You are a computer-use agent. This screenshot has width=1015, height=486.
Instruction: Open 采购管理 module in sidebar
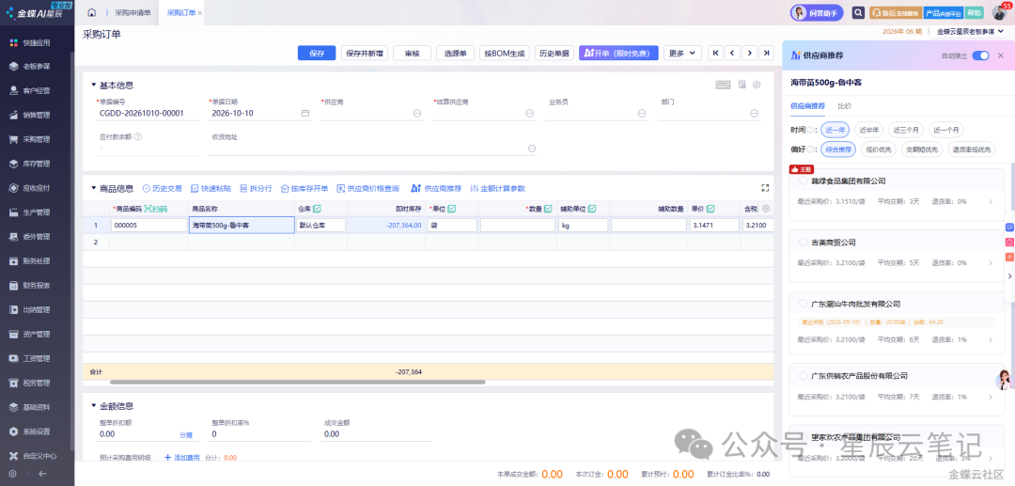pyautogui.click(x=37, y=139)
